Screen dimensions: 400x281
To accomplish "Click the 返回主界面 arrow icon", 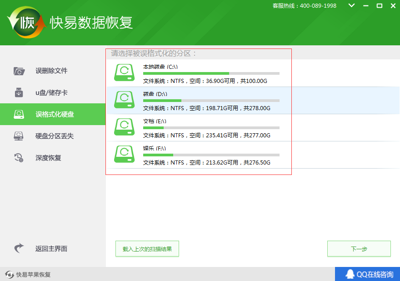I will tap(19, 248).
